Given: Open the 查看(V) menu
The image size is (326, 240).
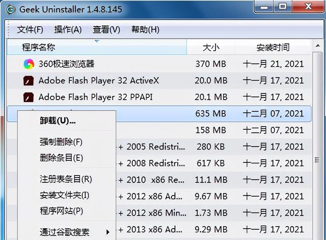Looking at the screenshot, I should point(106,30).
